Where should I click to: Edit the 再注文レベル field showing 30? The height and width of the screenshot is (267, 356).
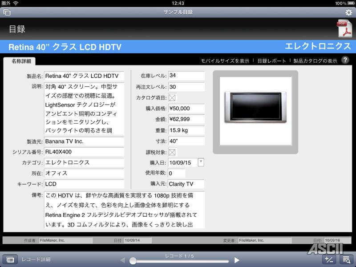click(186, 87)
